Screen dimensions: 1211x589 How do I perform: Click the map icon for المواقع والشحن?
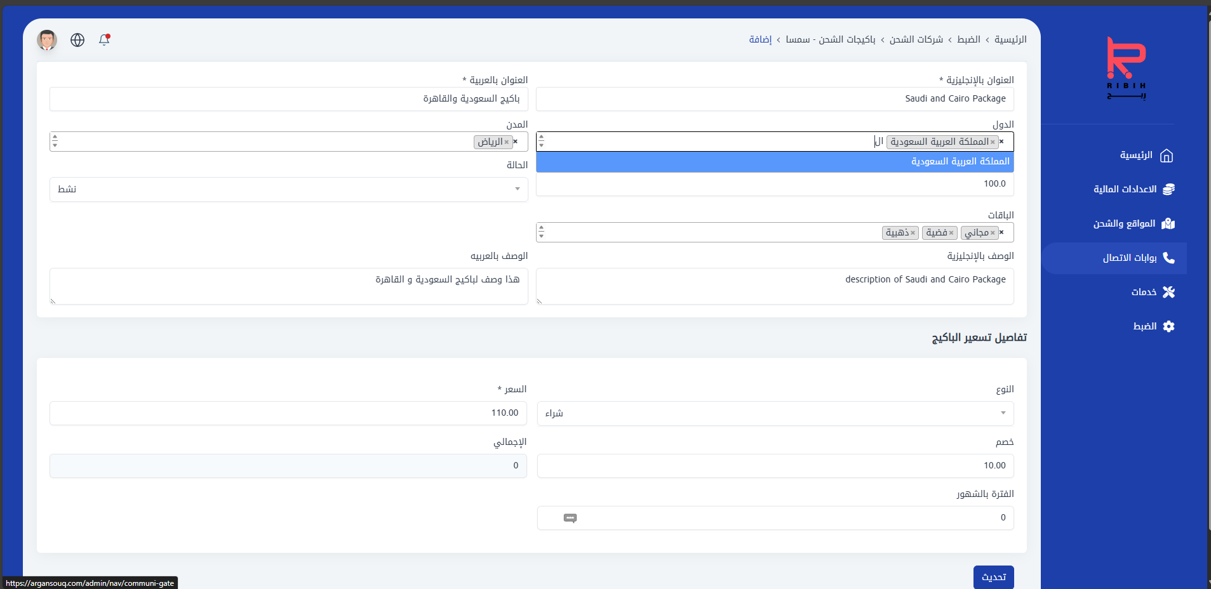tap(1168, 223)
